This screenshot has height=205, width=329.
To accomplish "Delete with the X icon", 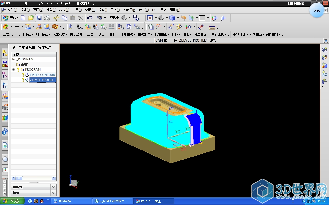I will click(x=80, y=18).
